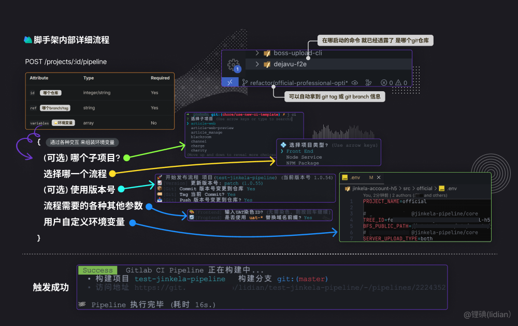Click the git graph icon in the status bar
Screen dimensions: 518x326
[369, 82]
